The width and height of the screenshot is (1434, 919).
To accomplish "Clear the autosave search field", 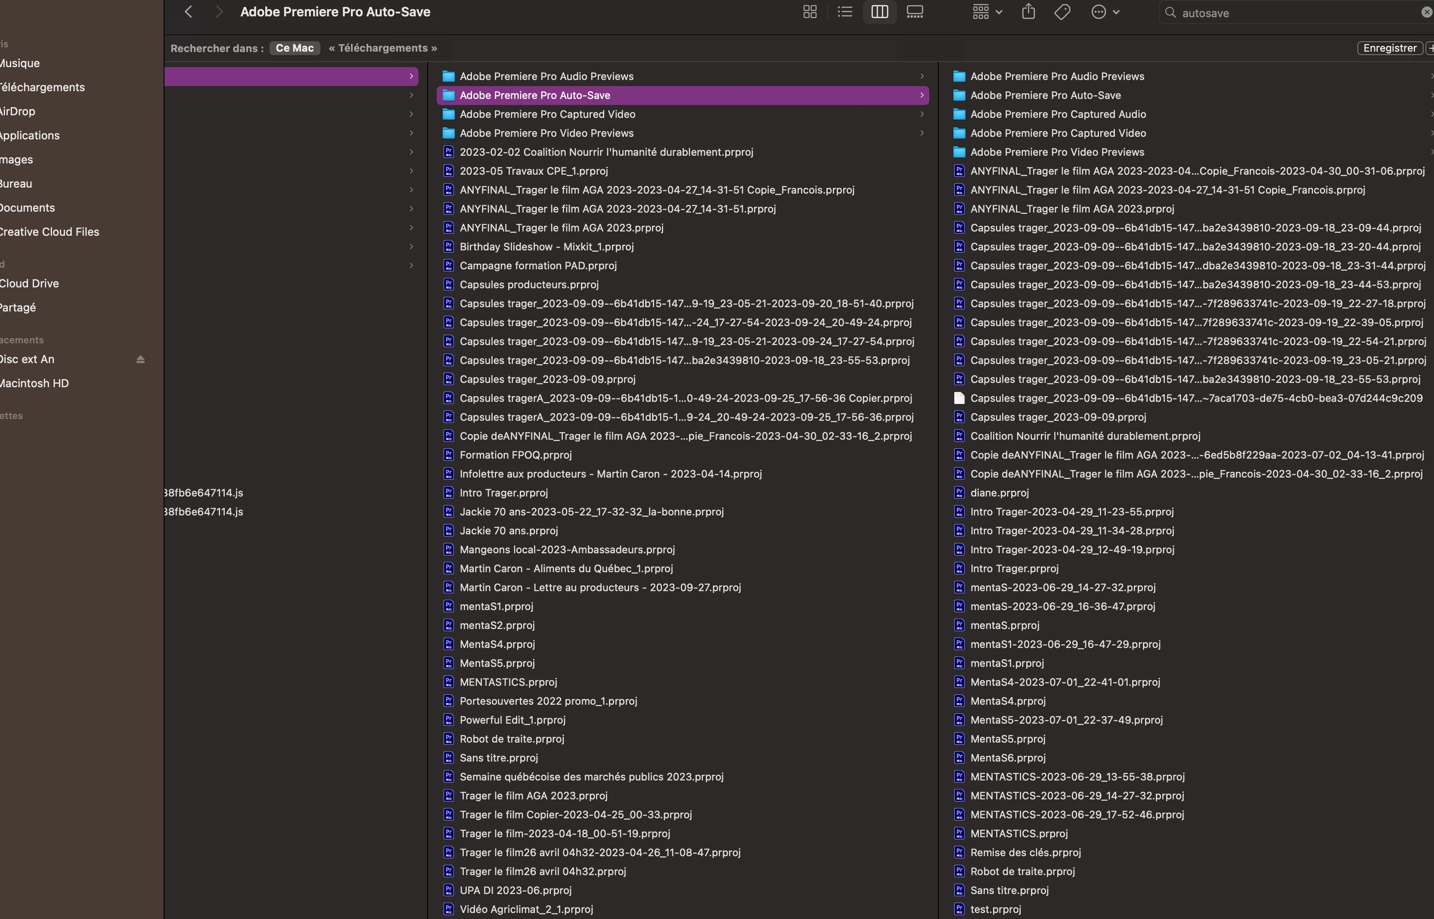I will 1426,12.
